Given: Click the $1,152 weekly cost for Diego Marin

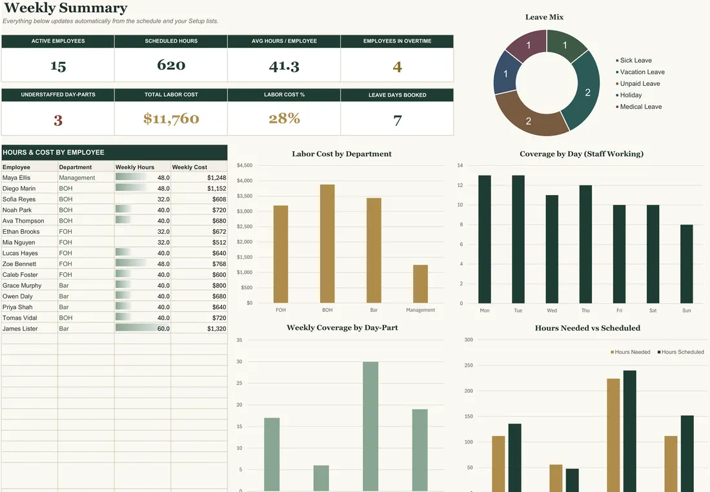Looking at the screenshot, I should pos(199,189).
